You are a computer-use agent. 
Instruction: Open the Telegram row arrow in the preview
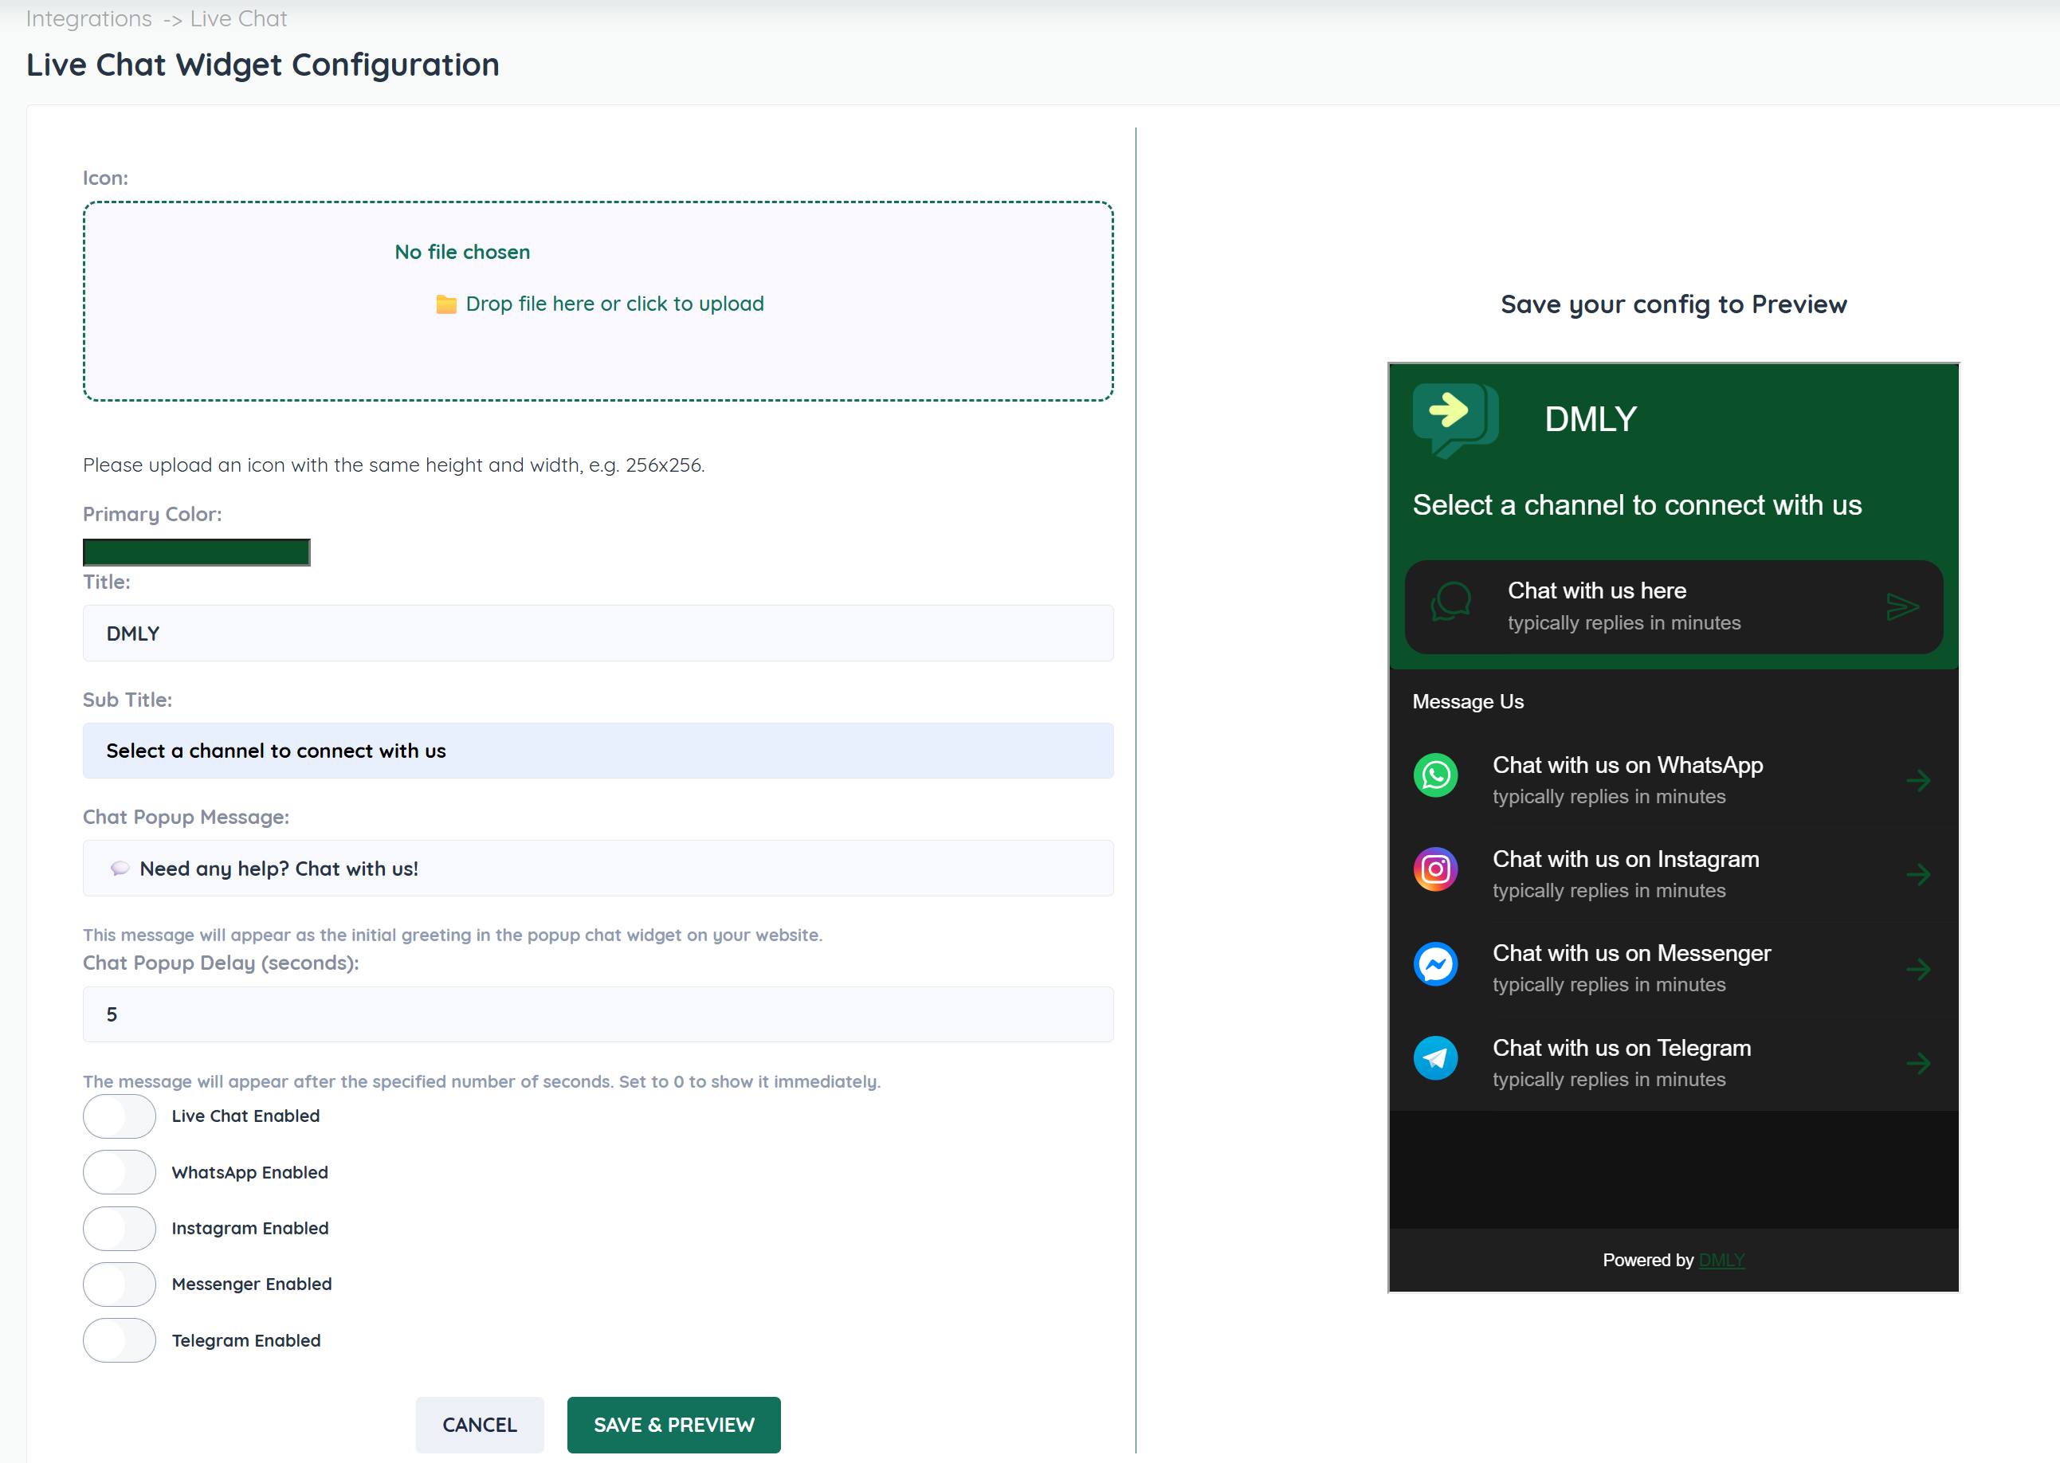click(x=1917, y=1063)
